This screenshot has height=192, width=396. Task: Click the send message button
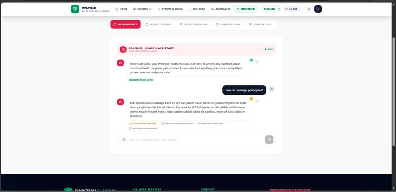[x=269, y=140]
